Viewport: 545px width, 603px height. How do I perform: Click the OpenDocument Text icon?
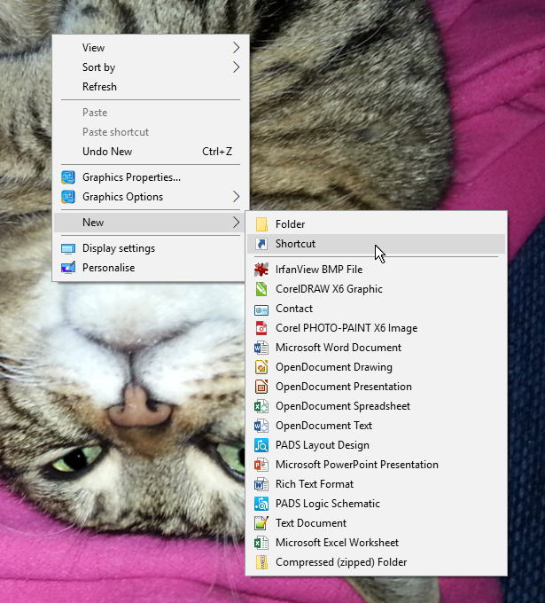click(x=261, y=426)
